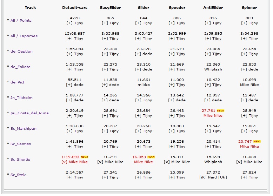Viewport: 273px width, 196px height.
Task: Open the Sc_Stek track link
Action: [x=18, y=175]
